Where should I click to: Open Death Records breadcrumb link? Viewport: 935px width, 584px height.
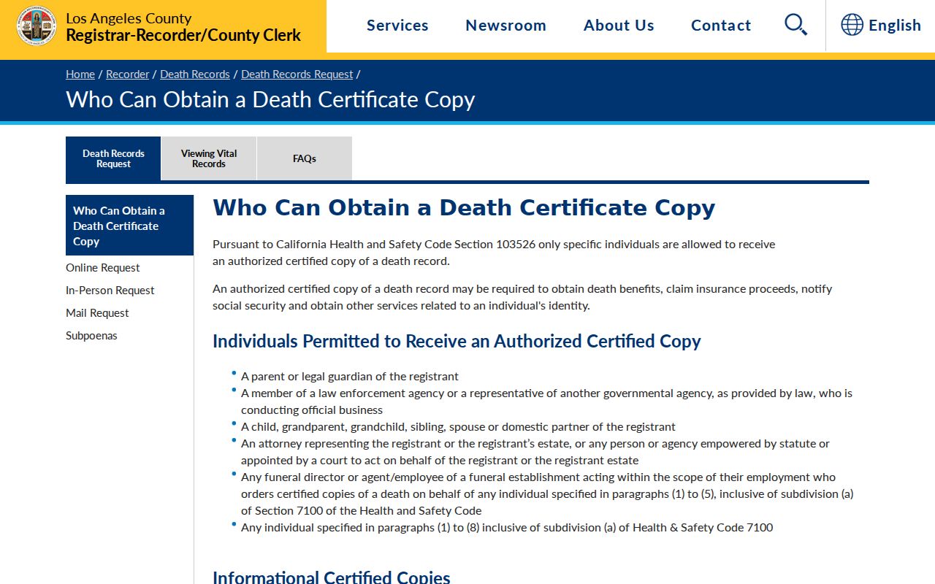(195, 74)
